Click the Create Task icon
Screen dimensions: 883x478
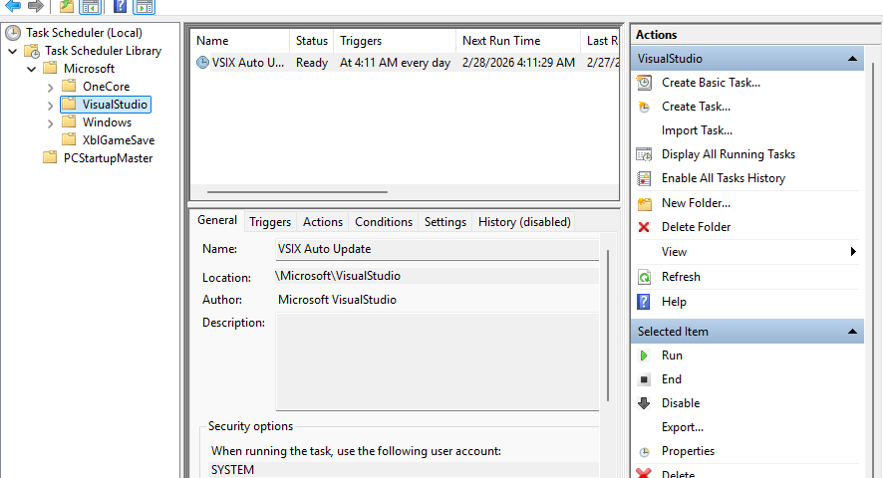pos(644,107)
